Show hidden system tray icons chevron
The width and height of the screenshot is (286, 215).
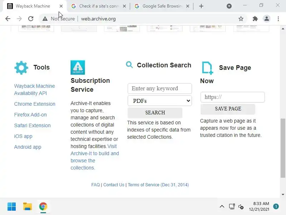point(222,207)
